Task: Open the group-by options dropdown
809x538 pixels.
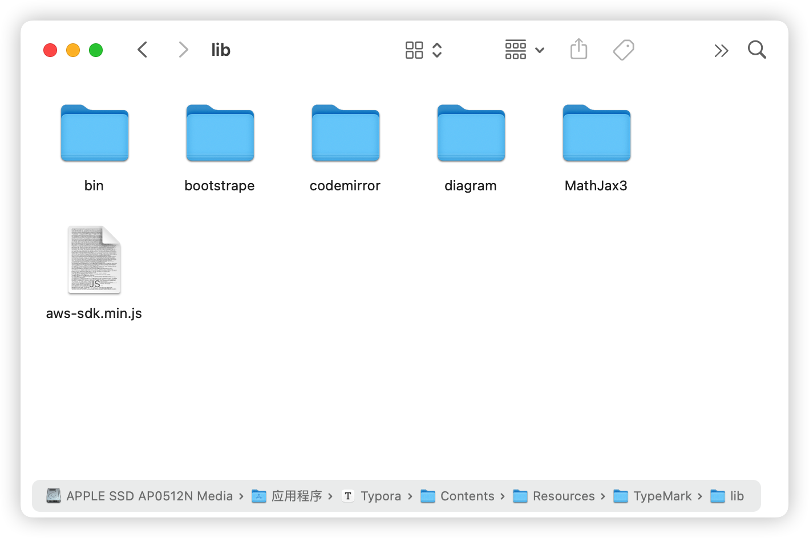Action: pos(524,50)
